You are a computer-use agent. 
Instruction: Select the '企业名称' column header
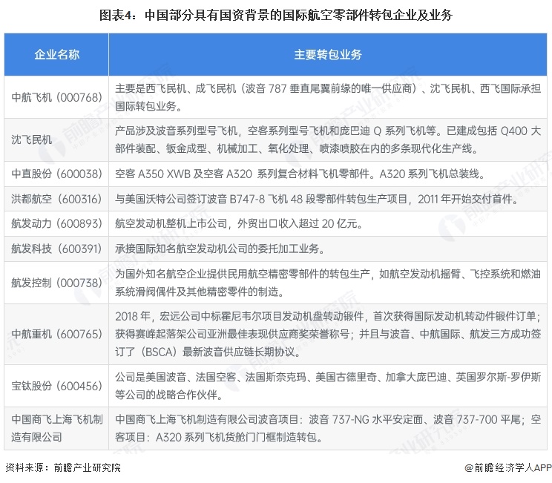(x=56, y=55)
